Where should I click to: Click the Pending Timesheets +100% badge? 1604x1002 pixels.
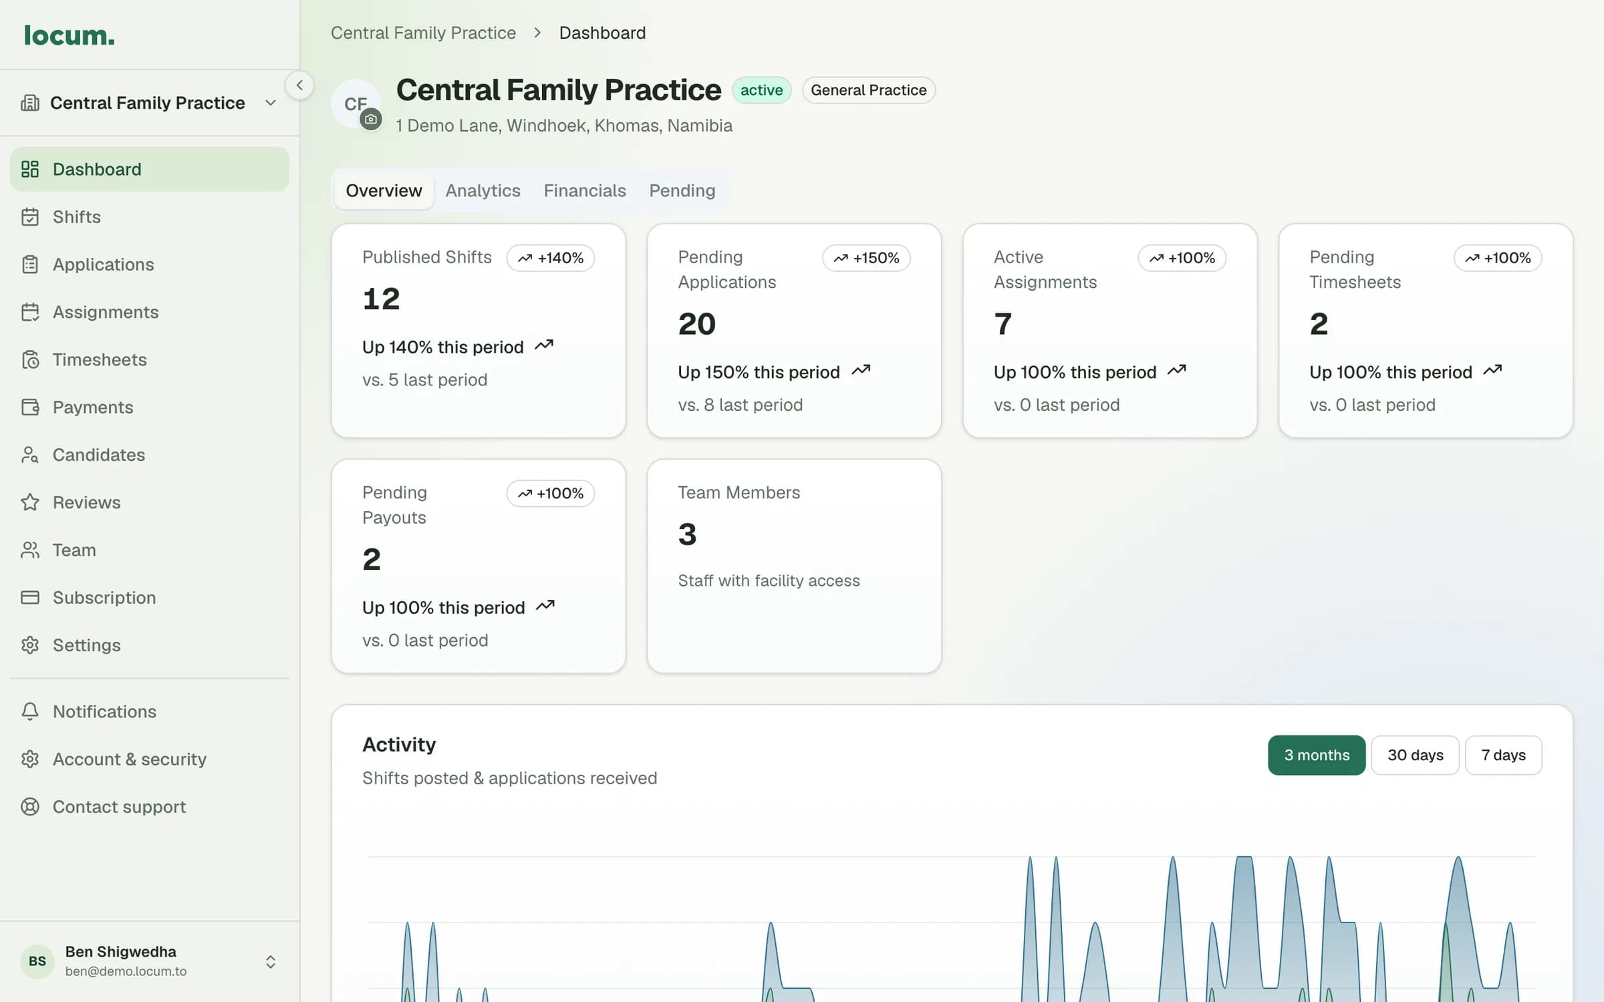1498,258
